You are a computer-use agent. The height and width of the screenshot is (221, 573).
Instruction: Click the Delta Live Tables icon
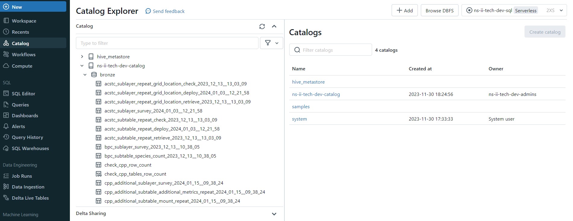click(6, 198)
